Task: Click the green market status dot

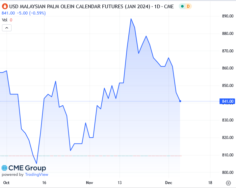Action: point(182,6)
